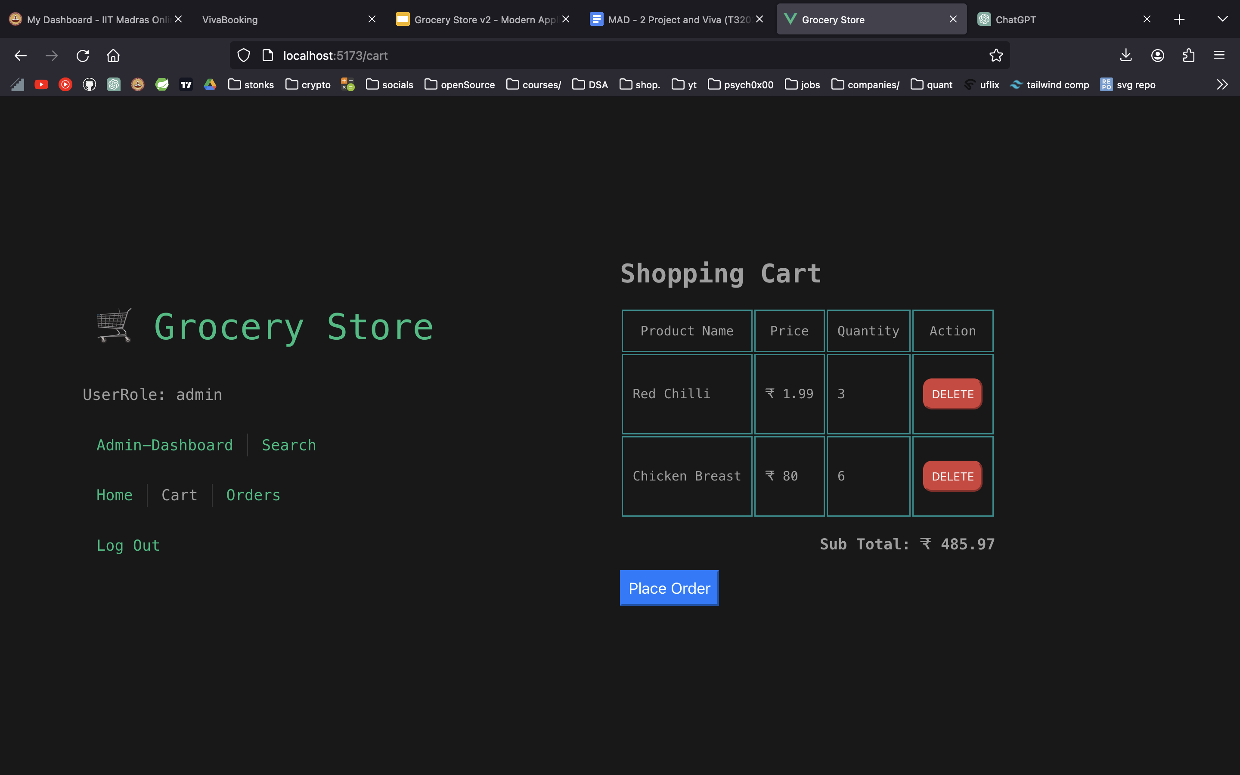Expand the crypto bookmark folder
1240x775 pixels.
(x=308, y=84)
